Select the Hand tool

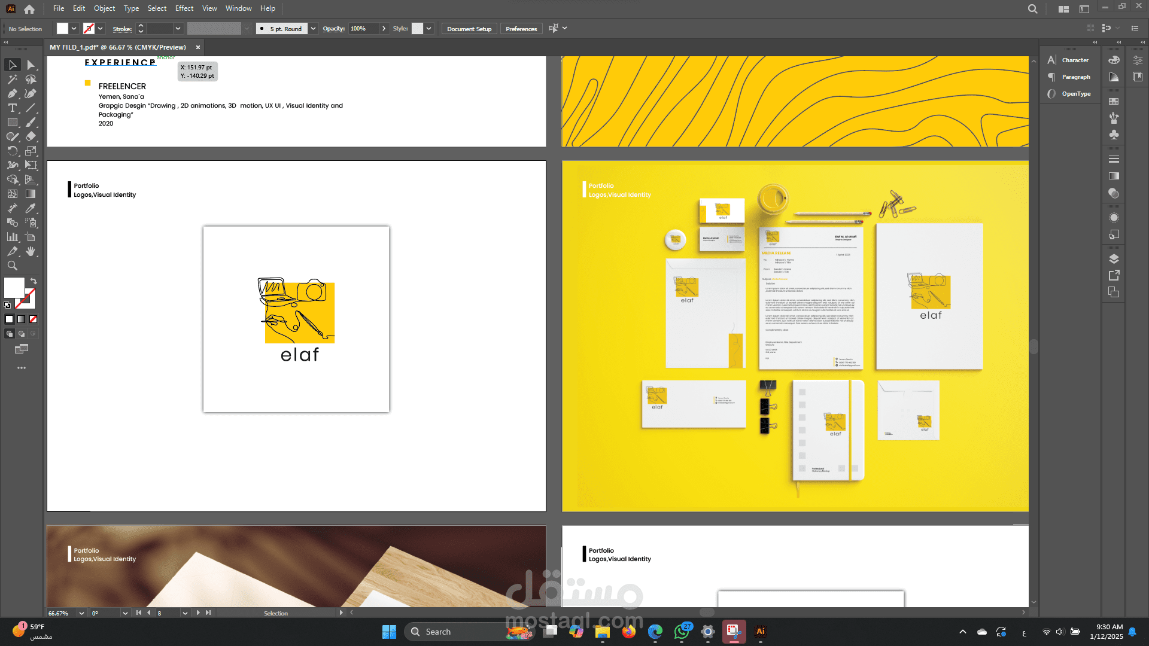coord(31,251)
